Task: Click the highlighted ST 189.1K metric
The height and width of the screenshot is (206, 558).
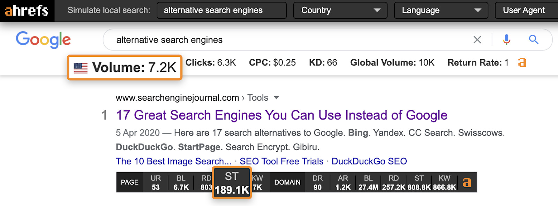Action: coord(232,183)
